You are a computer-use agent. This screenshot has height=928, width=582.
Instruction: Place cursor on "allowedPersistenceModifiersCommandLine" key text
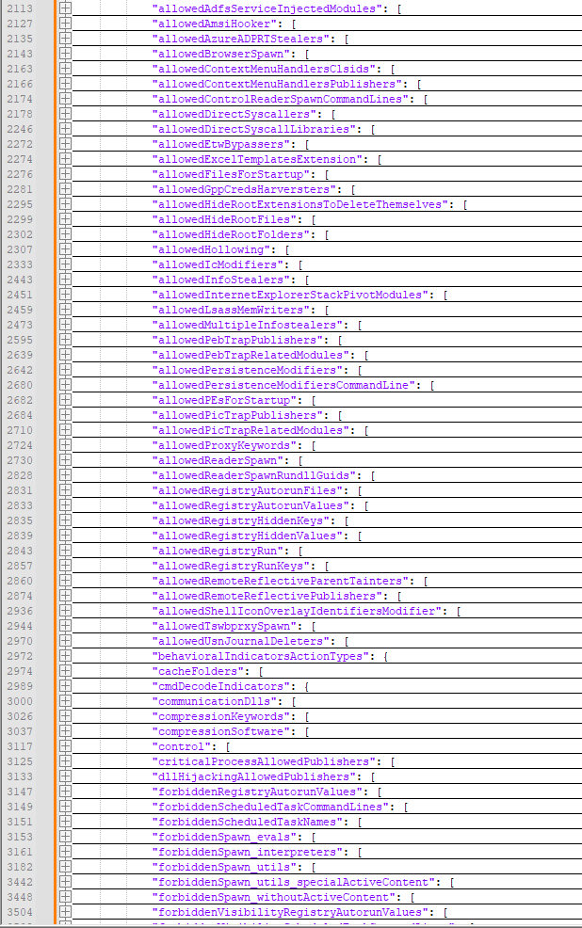(284, 385)
